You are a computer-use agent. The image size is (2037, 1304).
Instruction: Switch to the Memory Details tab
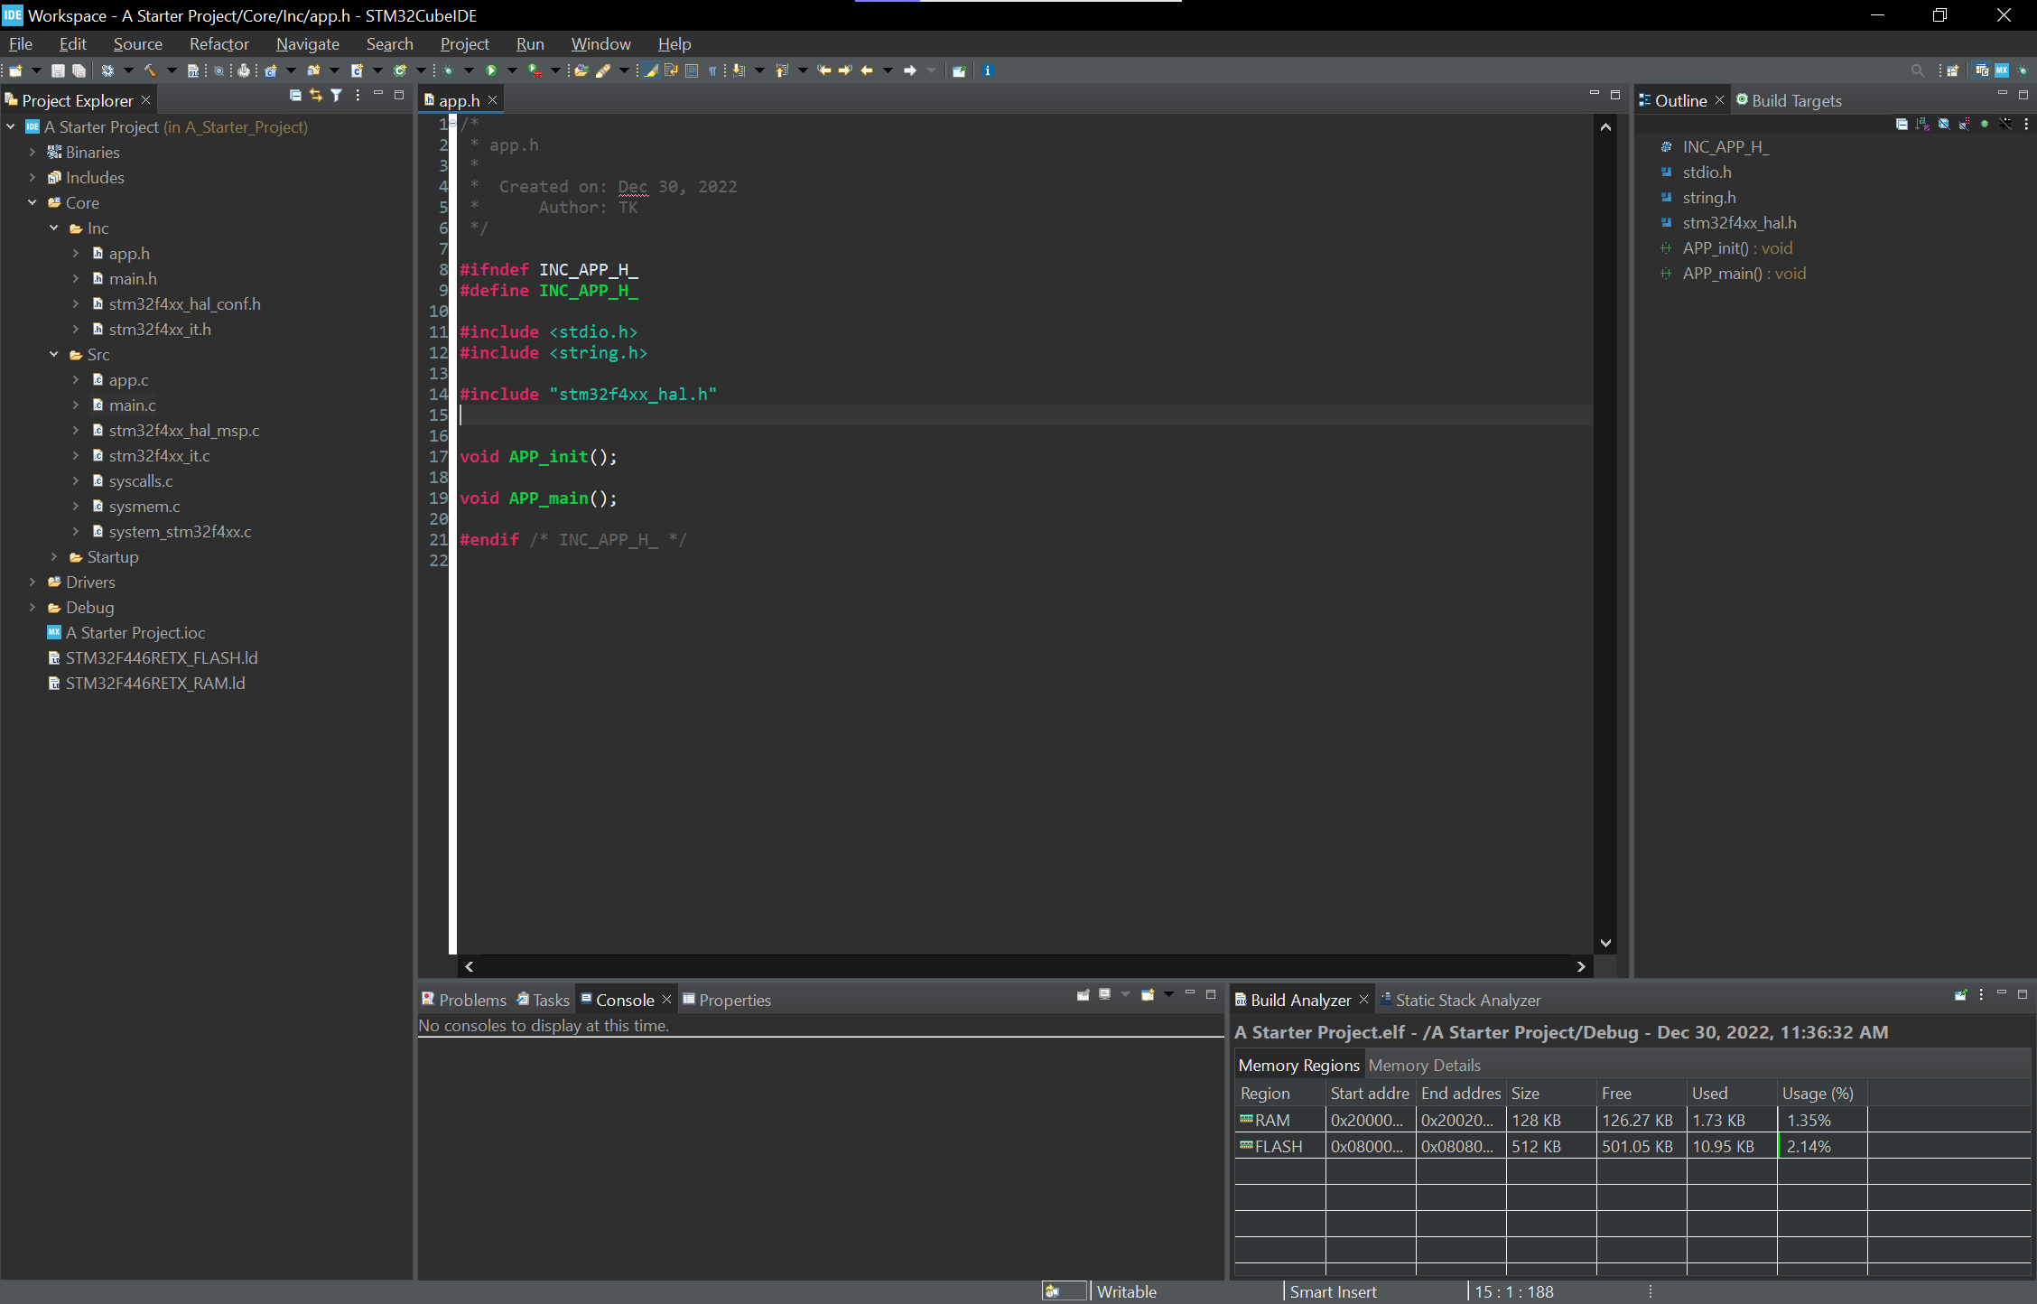pos(1424,1066)
